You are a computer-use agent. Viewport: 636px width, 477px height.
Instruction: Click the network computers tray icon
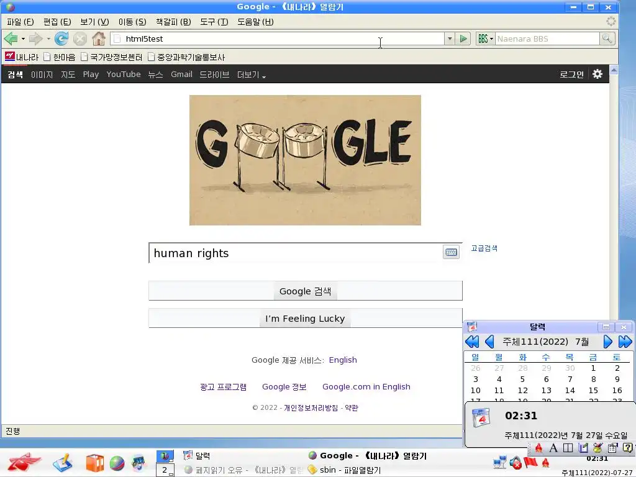[500, 462]
